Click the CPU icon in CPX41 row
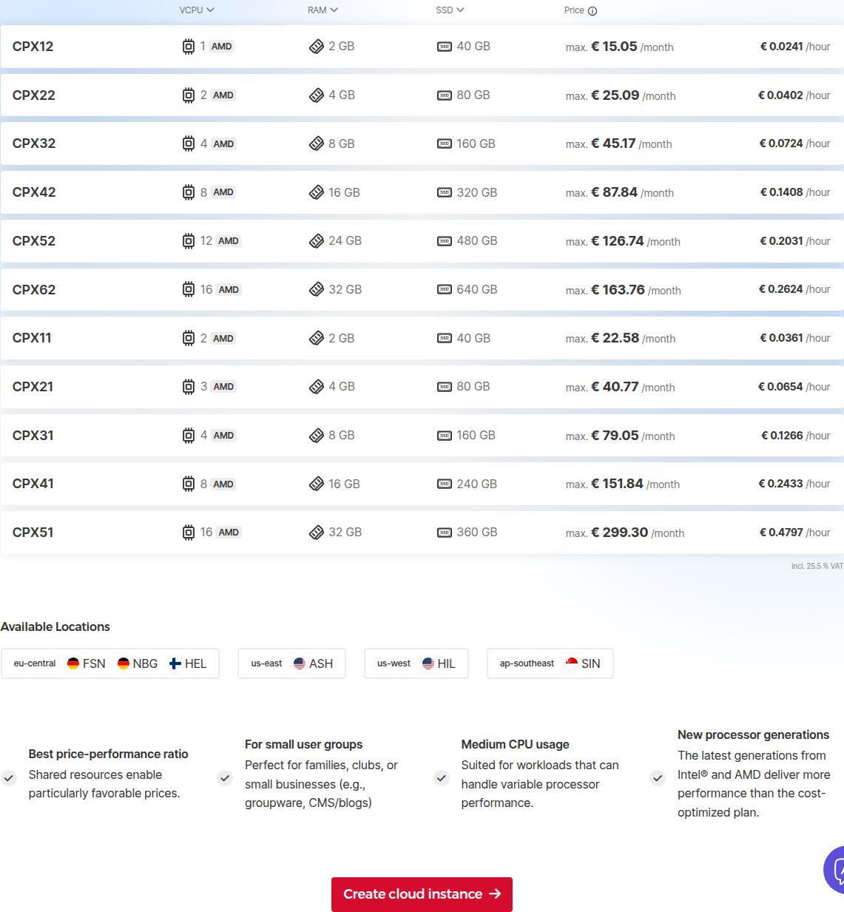Viewport: 844px width, 912px height. [189, 484]
